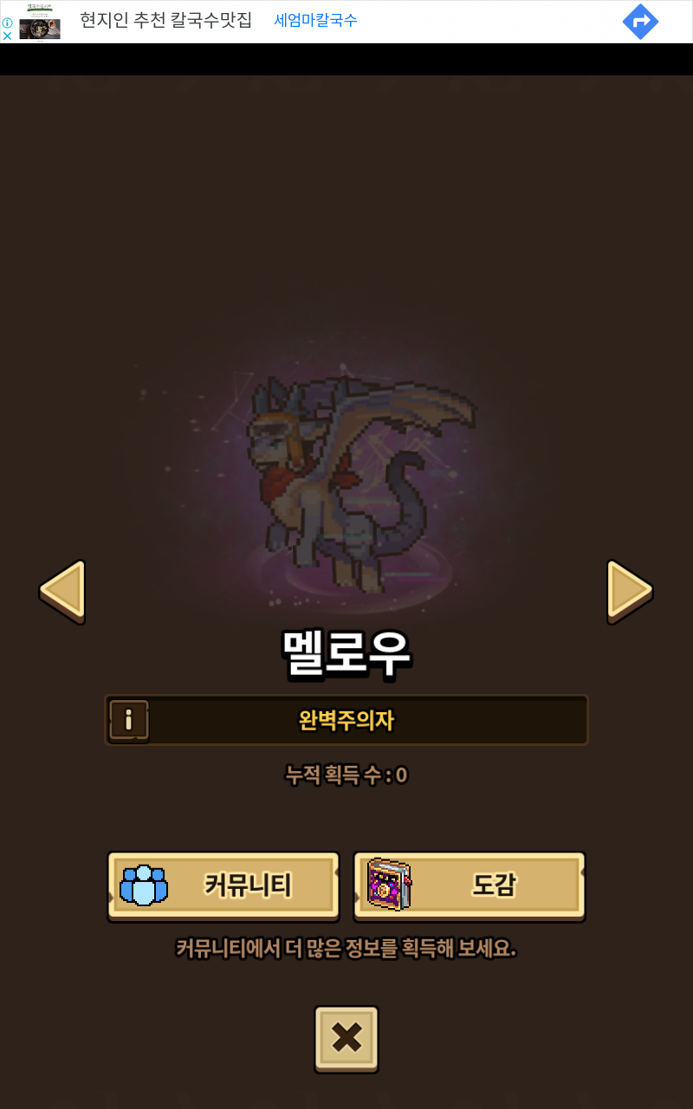693x1109 pixels.
Task: Click the blue people community icon
Action: coord(143,885)
